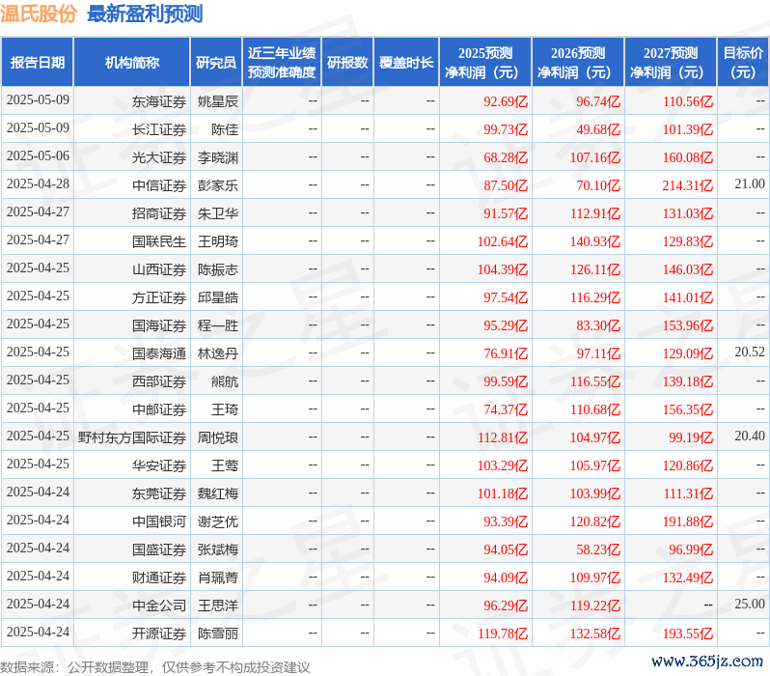Sort by 2025预测净利润 column header
The height and width of the screenshot is (676, 770).
(485, 63)
